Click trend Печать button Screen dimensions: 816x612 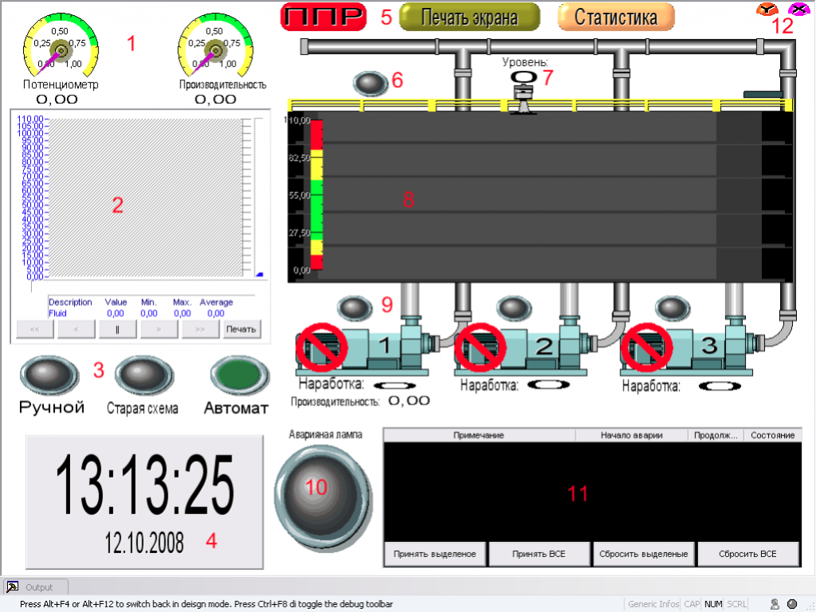(241, 329)
